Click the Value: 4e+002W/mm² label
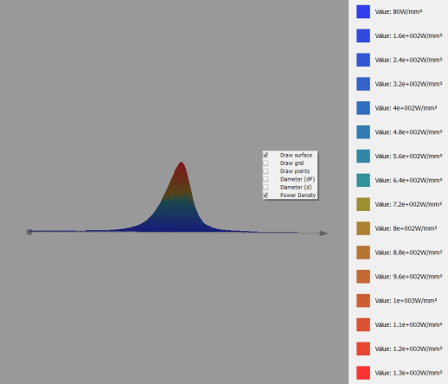 pyautogui.click(x=406, y=108)
